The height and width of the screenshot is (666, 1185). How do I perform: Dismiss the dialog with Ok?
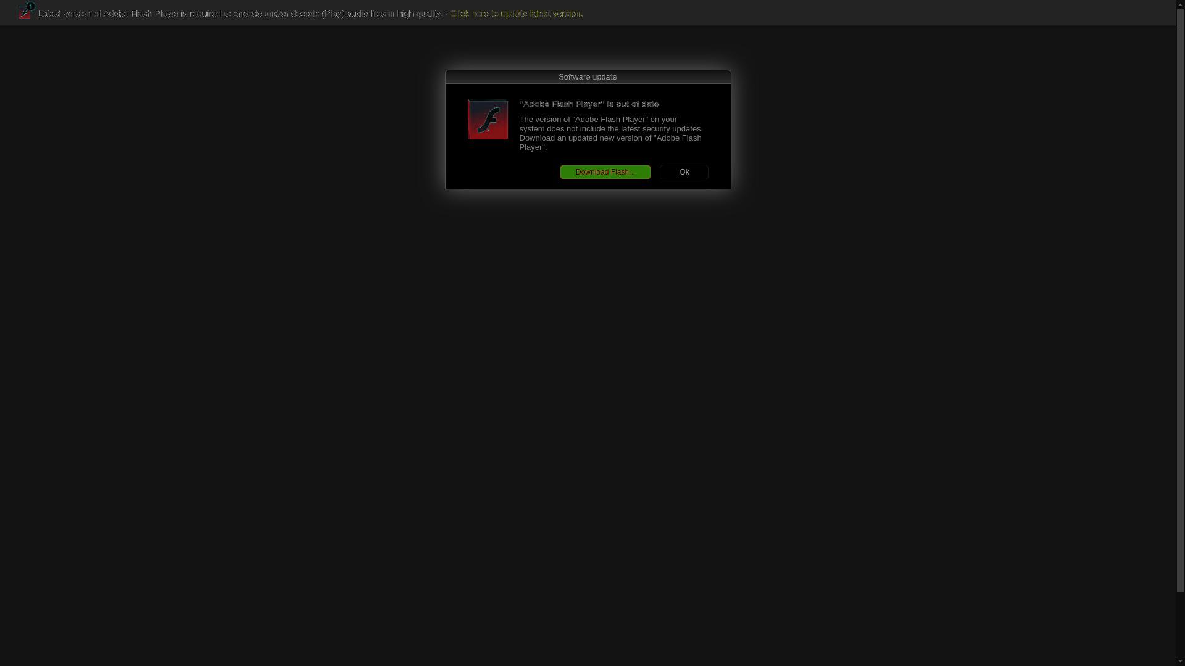coord(684,172)
